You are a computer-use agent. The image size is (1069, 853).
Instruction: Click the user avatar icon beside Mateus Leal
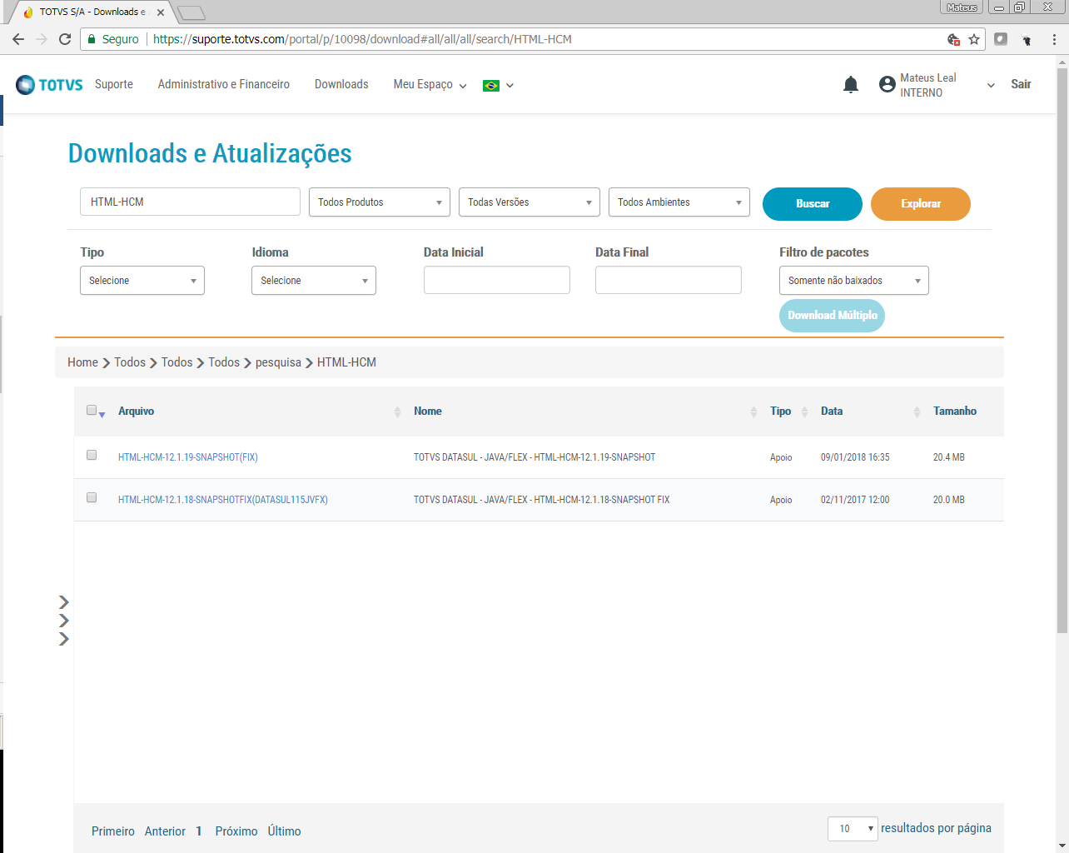click(x=888, y=84)
